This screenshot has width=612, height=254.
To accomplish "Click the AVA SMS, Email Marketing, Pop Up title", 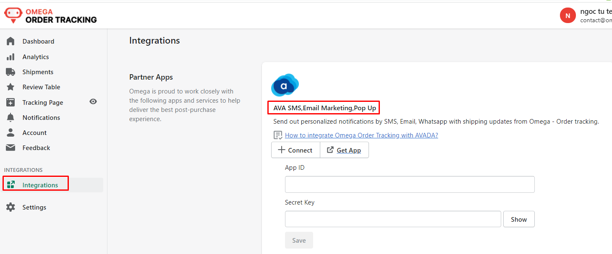I will tap(324, 108).
